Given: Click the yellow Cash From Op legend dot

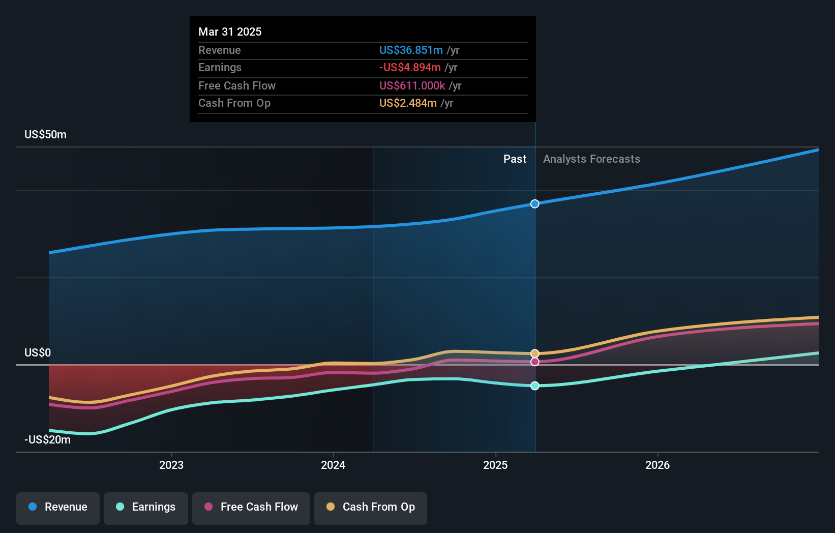Looking at the screenshot, I should click(331, 507).
